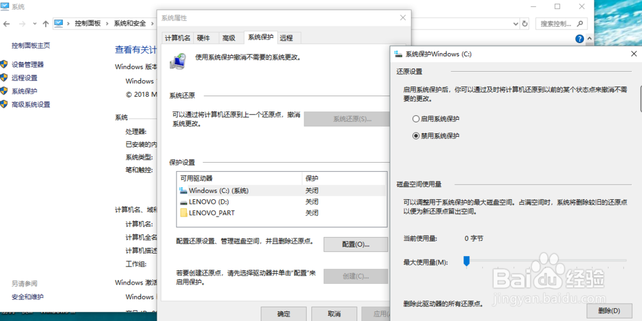Image resolution: width=642 pixels, height=321 pixels.
Task: Click 系统和安全 in the address breadcrumb
Action: click(130, 24)
